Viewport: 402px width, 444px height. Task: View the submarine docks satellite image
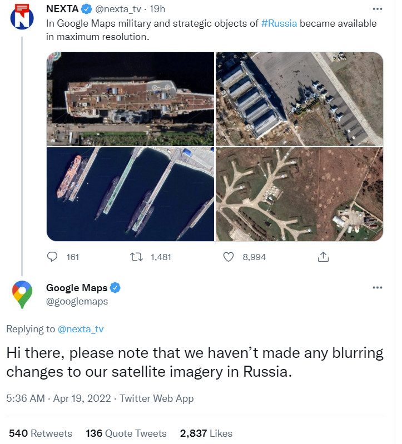point(130,194)
